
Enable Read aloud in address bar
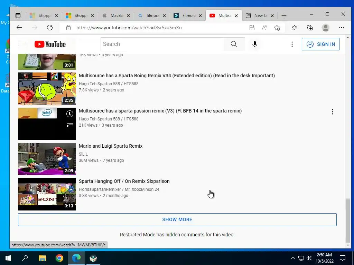point(264,28)
